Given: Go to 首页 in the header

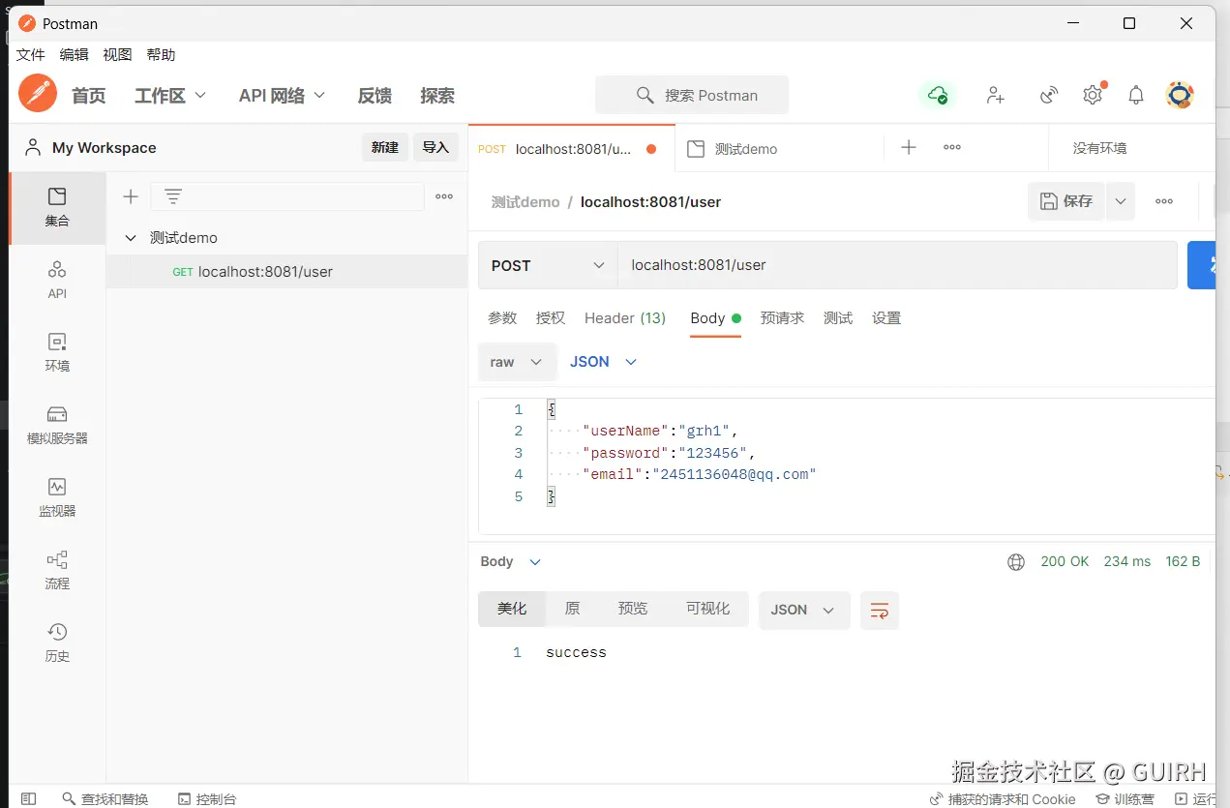Looking at the screenshot, I should coord(89,95).
